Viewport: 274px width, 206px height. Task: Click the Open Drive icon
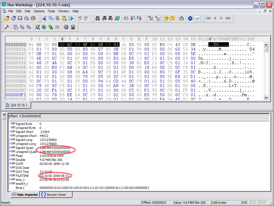(x=13, y=18)
